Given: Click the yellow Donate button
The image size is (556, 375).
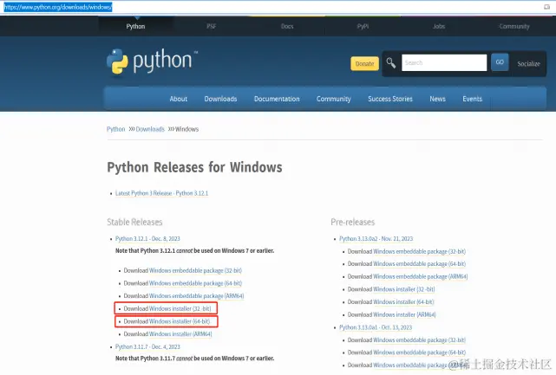Looking at the screenshot, I should coord(364,63).
